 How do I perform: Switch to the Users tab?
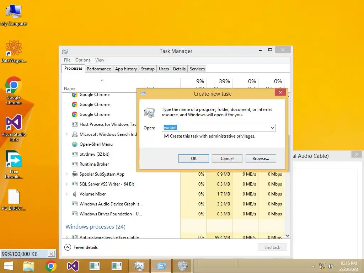[x=164, y=69]
